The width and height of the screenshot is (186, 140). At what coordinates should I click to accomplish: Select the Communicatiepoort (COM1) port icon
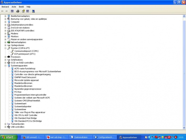point(12,51)
